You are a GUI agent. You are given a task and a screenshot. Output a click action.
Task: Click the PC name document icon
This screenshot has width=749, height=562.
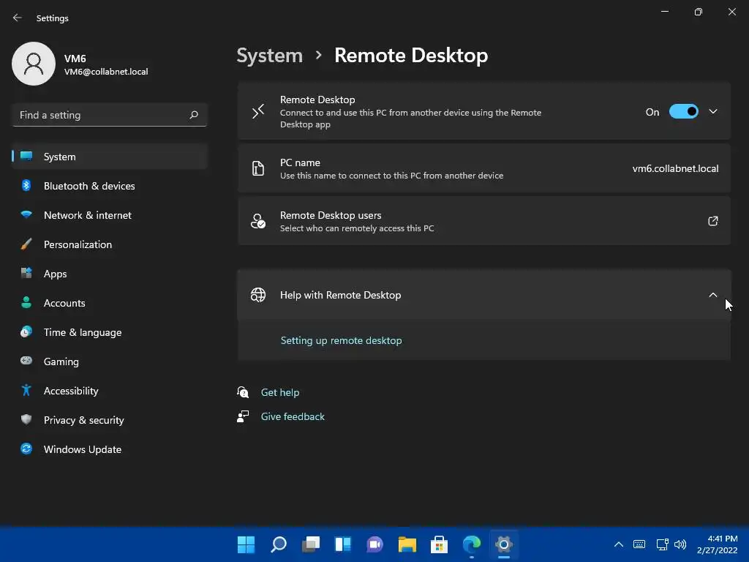[x=258, y=168]
